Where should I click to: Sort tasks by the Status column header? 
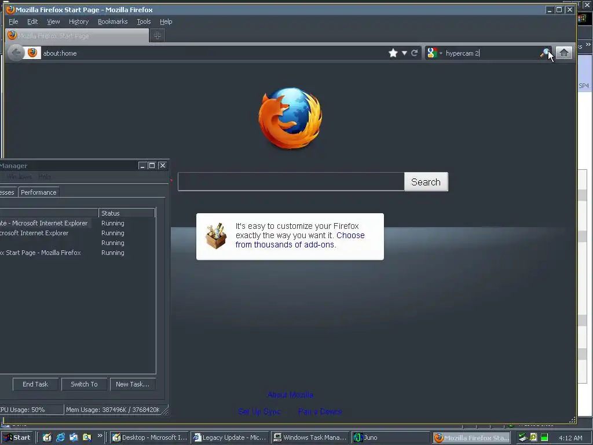[127, 213]
